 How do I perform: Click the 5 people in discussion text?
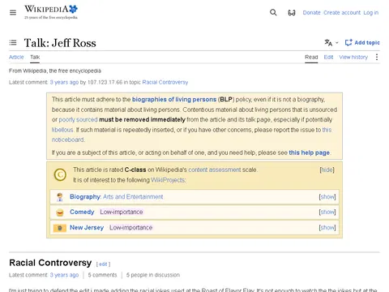tap(153, 275)
